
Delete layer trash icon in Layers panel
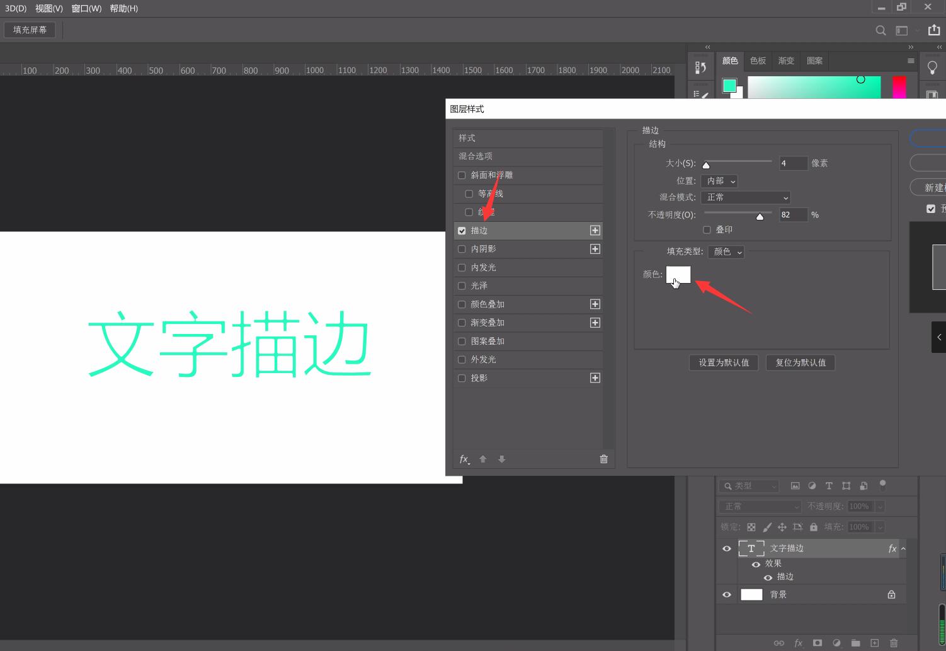click(894, 643)
